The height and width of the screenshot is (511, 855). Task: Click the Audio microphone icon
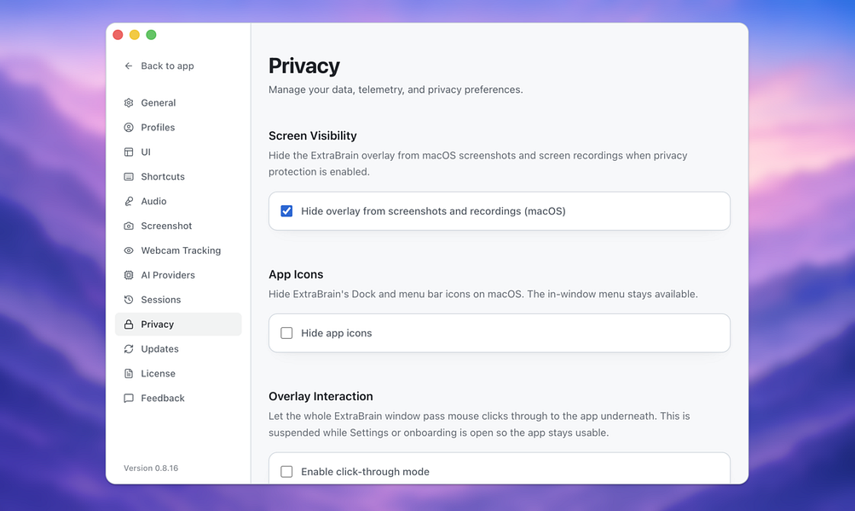coord(129,201)
